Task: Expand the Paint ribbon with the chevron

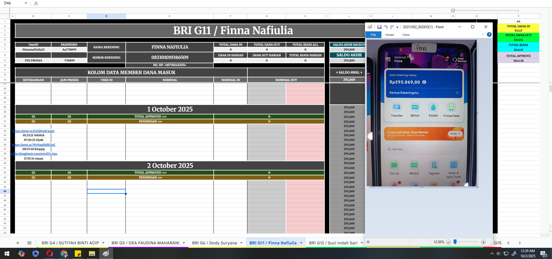Action: click(x=483, y=34)
